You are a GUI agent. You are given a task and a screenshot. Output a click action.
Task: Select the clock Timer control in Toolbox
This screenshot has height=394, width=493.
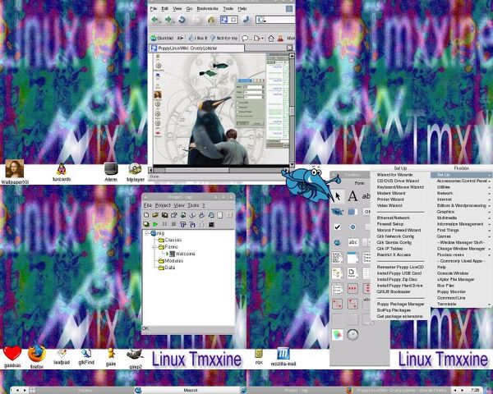[x=352, y=335]
